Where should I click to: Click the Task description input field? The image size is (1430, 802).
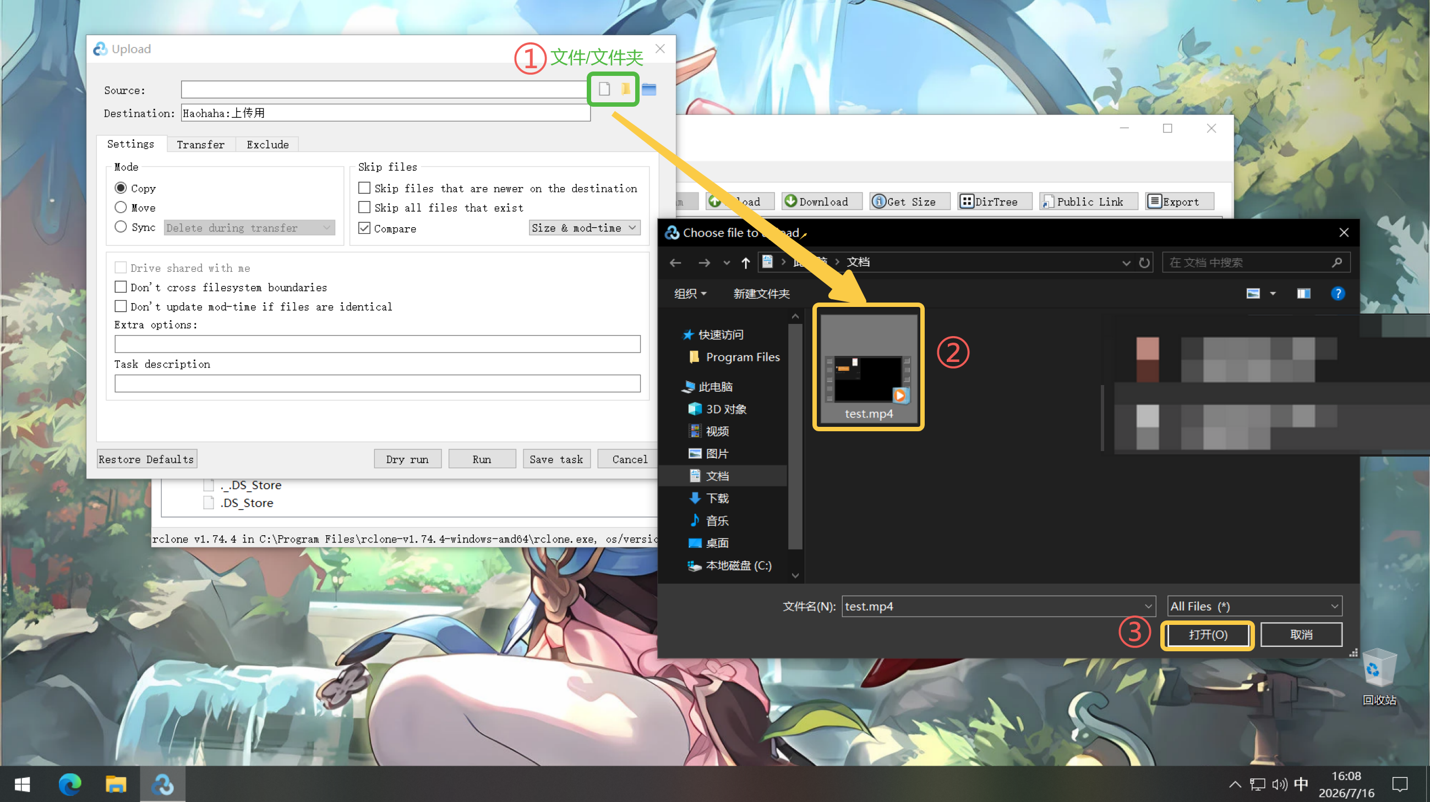click(378, 383)
